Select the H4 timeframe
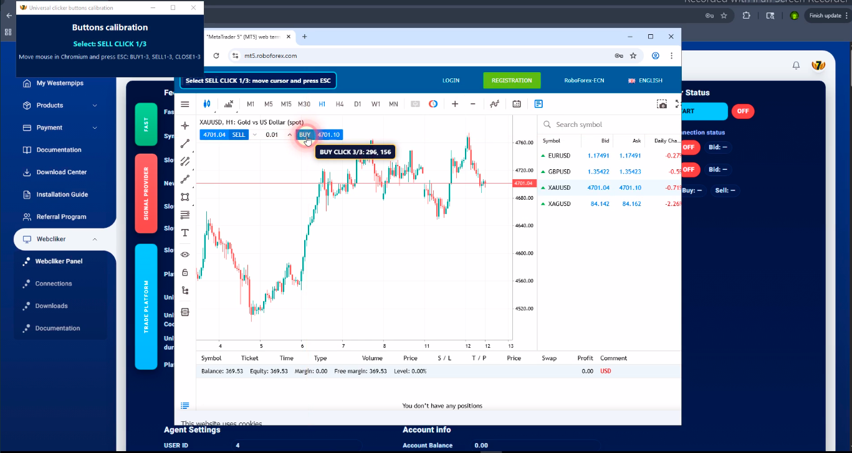 (340, 104)
